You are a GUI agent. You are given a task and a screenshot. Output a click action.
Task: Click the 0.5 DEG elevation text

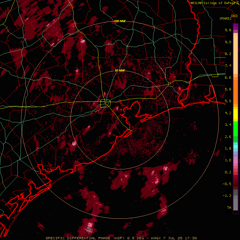pyautogui.click(x=136, y=238)
